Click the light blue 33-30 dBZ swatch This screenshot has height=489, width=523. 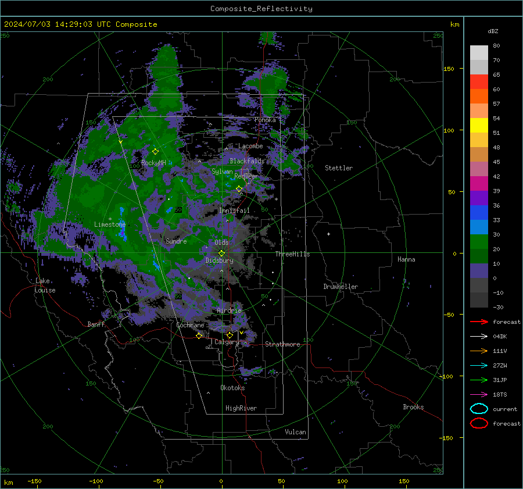point(479,227)
